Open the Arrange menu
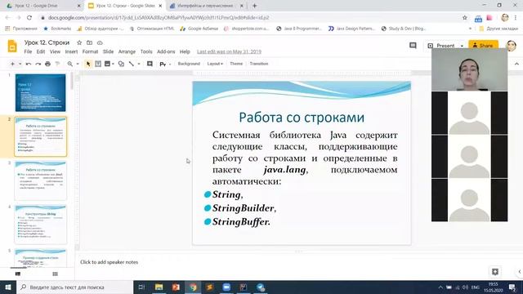Image resolution: width=523 pixels, height=294 pixels. 127,51
